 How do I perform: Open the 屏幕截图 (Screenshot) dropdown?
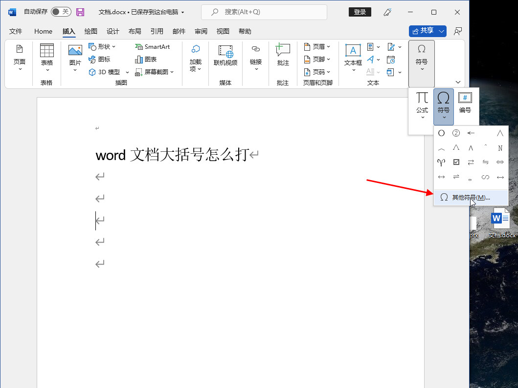154,72
